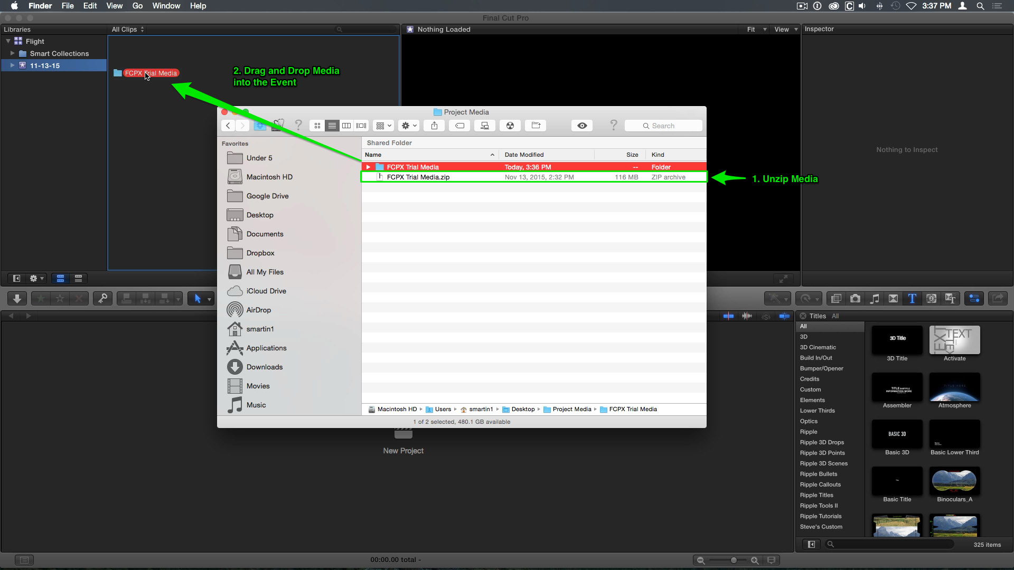Click Finder Edit Tags button

[459, 126]
